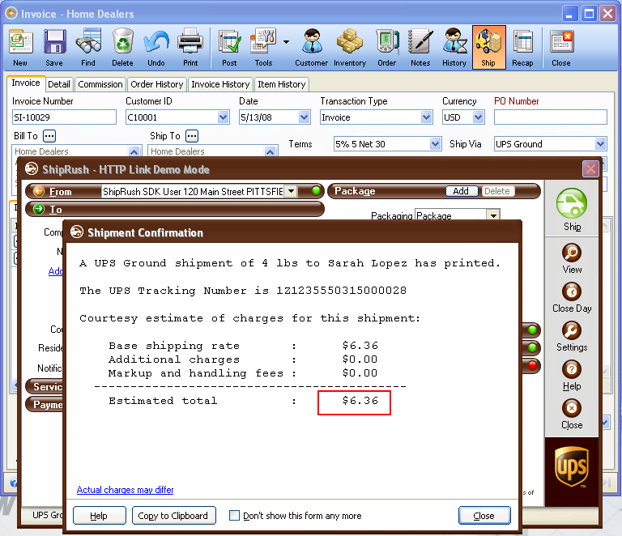Open the Packaging dropdown in ShipRush
Viewport: 622px width, 536px height.
point(493,215)
